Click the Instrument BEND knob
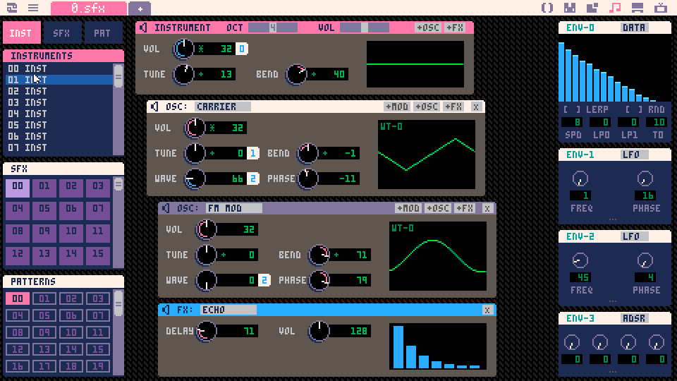The height and width of the screenshot is (381, 677). click(x=296, y=74)
